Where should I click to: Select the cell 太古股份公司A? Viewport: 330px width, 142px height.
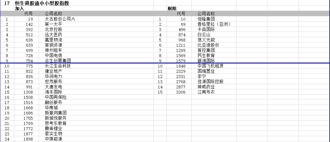click(x=60, y=19)
